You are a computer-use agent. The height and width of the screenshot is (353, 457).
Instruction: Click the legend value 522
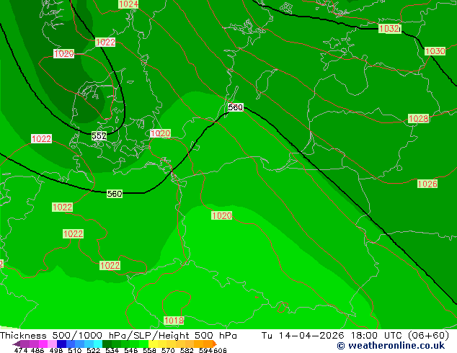(93, 350)
